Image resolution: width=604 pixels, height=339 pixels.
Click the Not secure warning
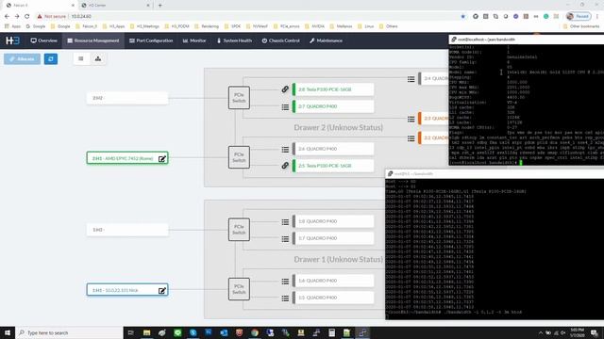[52, 17]
